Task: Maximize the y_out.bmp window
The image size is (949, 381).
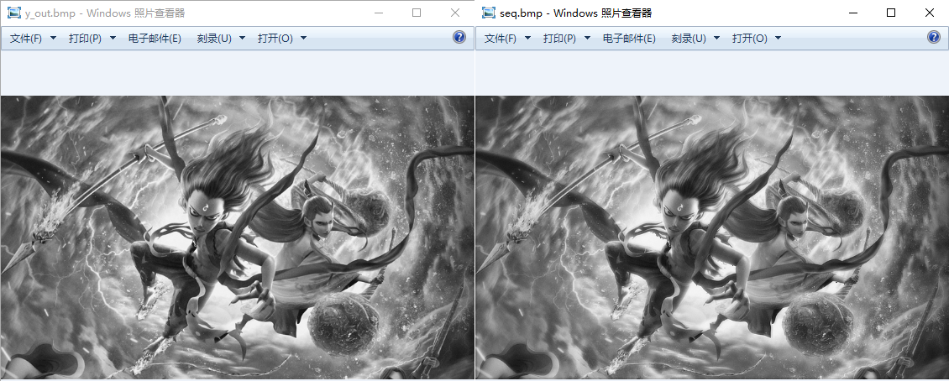Action: tap(417, 13)
